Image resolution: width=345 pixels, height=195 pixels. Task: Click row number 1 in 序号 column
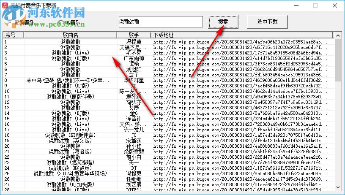6,42
